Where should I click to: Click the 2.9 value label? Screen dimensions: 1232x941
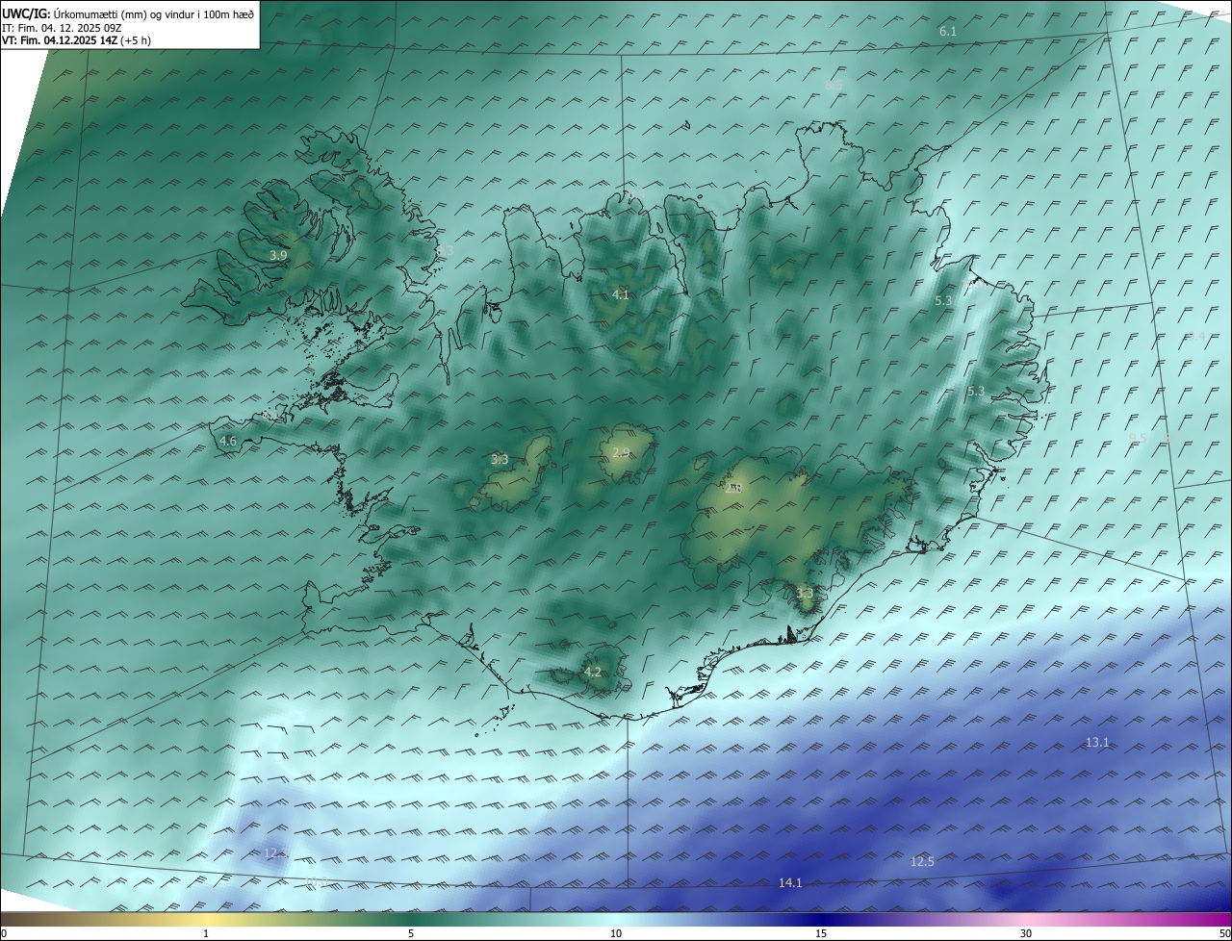[621, 452]
